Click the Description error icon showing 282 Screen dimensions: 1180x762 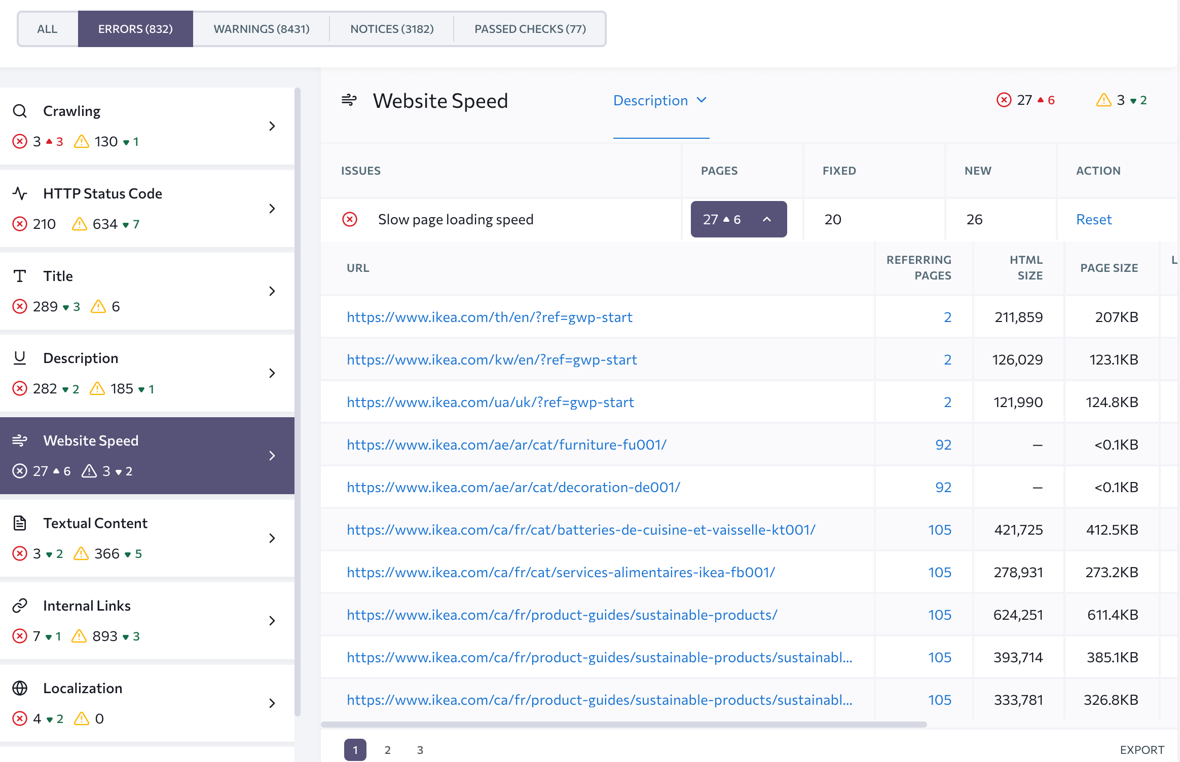pyautogui.click(x=20, y=388)
